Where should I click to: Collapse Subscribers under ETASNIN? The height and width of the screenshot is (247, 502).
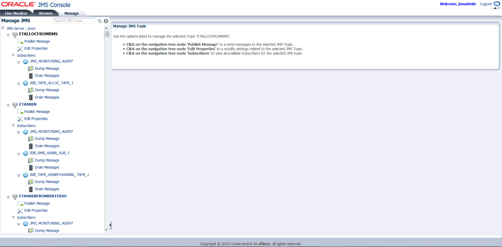(13, 125)
